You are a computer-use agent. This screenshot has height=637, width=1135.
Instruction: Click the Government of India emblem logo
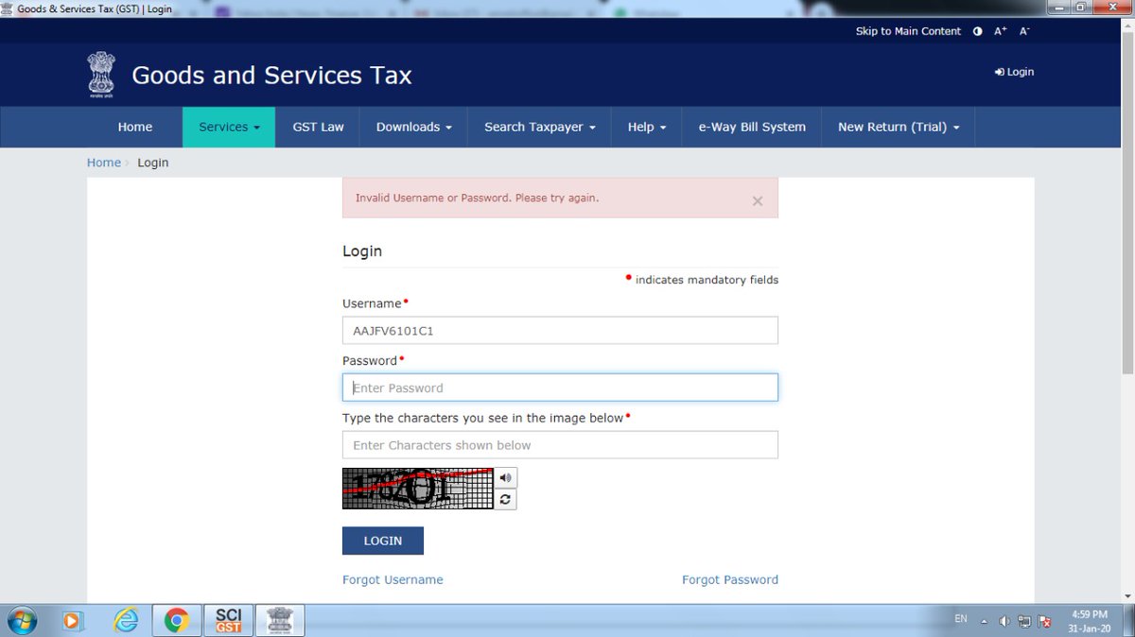point(100,76)
